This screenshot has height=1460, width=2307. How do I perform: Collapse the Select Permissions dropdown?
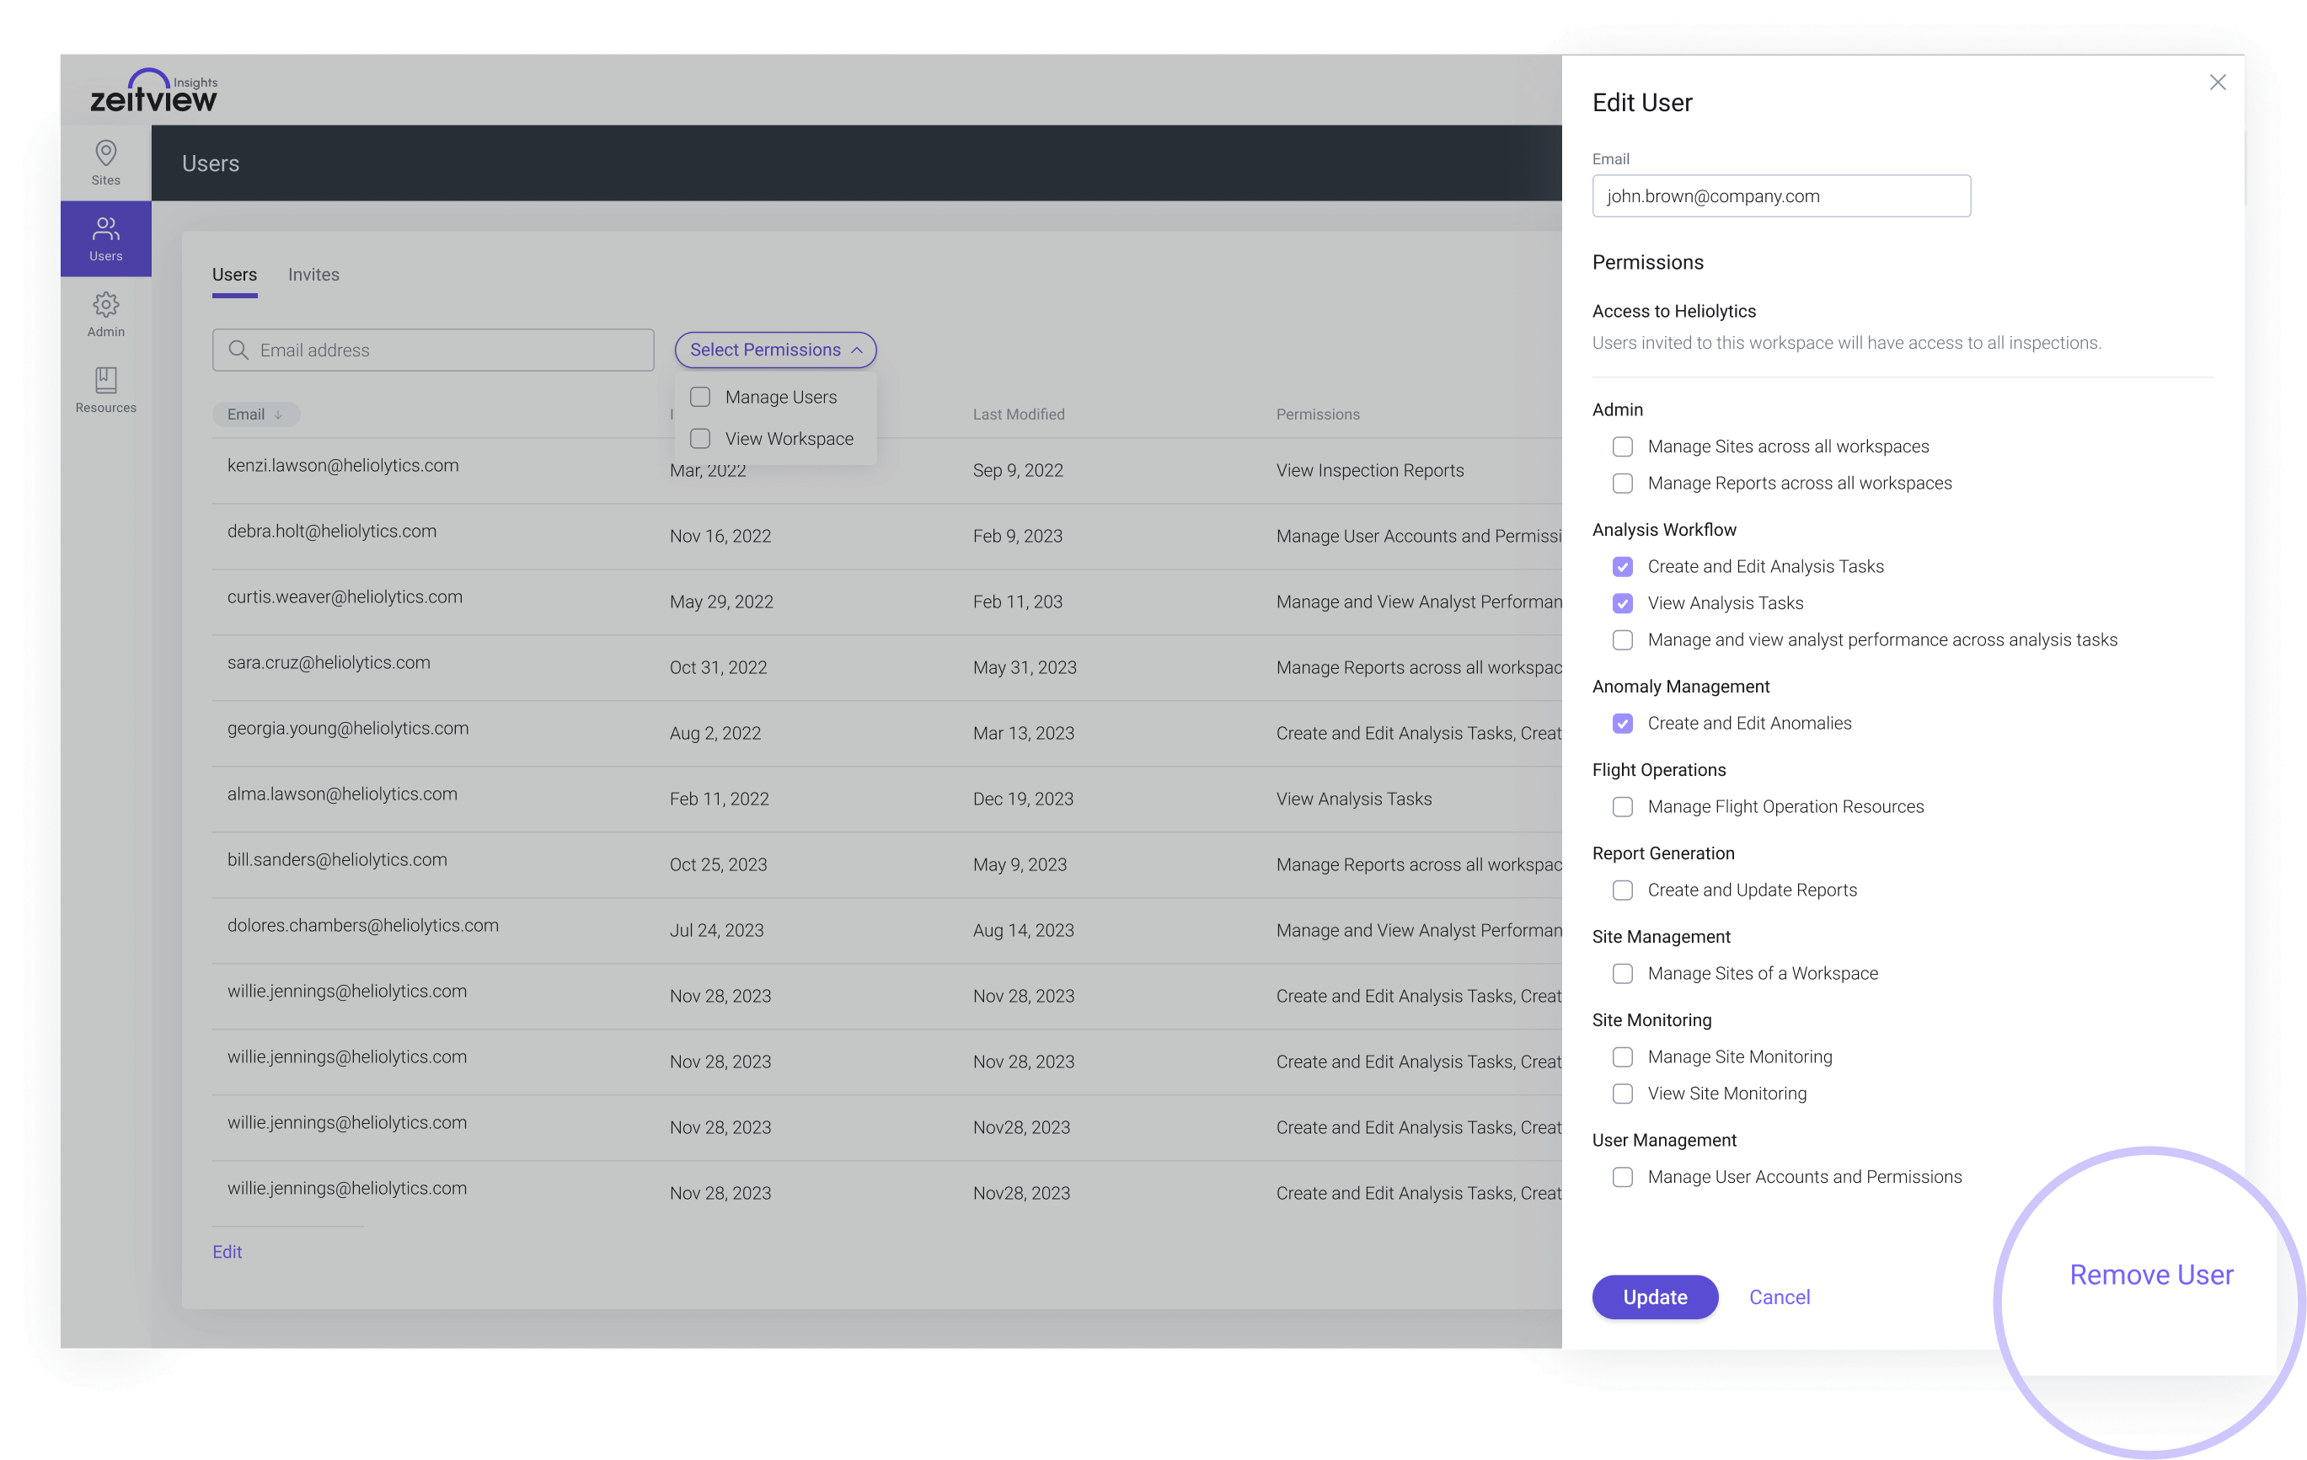775,350
